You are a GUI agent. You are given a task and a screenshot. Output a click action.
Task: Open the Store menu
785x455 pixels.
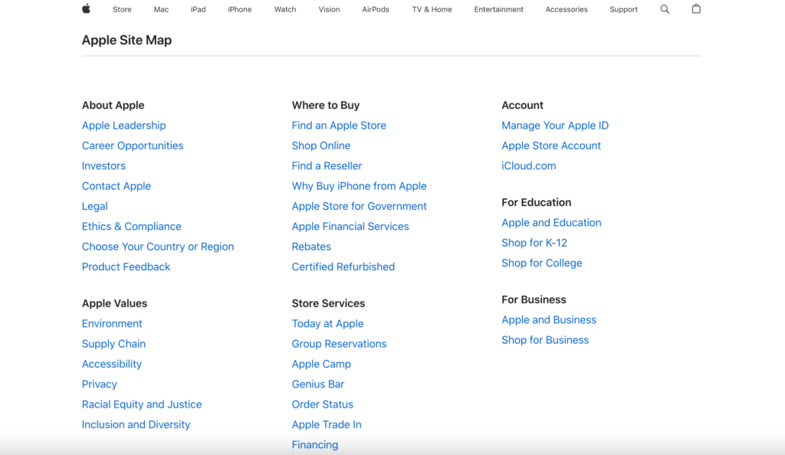122,9
